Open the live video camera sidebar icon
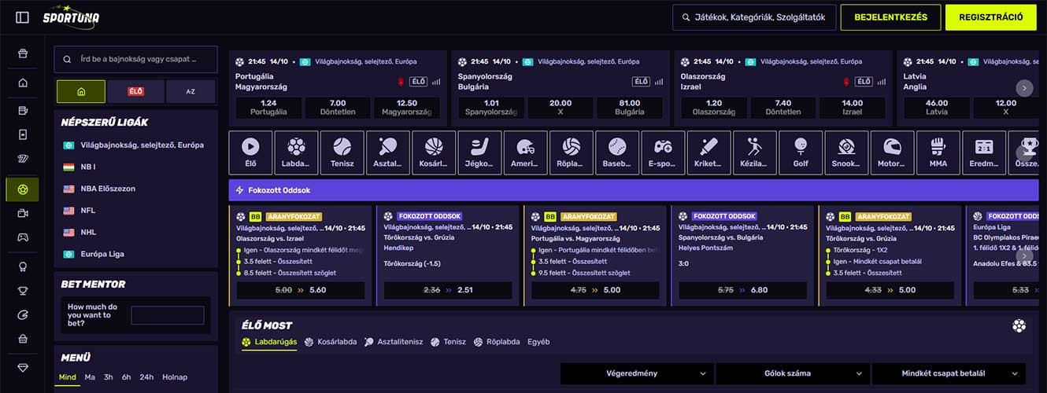 coord(22,213)
